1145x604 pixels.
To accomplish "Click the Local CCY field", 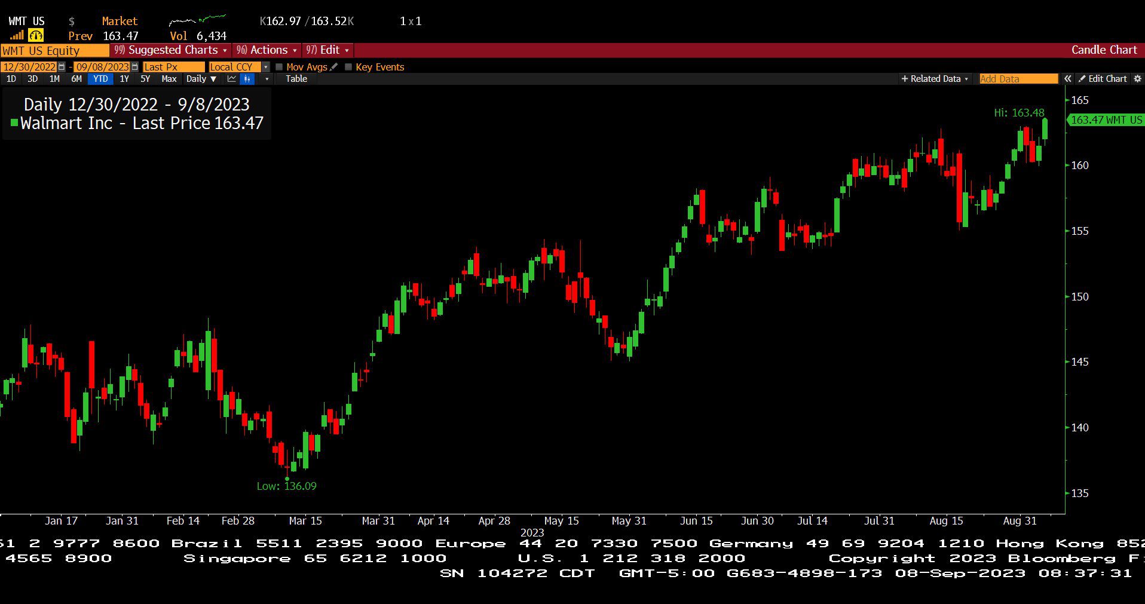I will click(x=235, y=67).
